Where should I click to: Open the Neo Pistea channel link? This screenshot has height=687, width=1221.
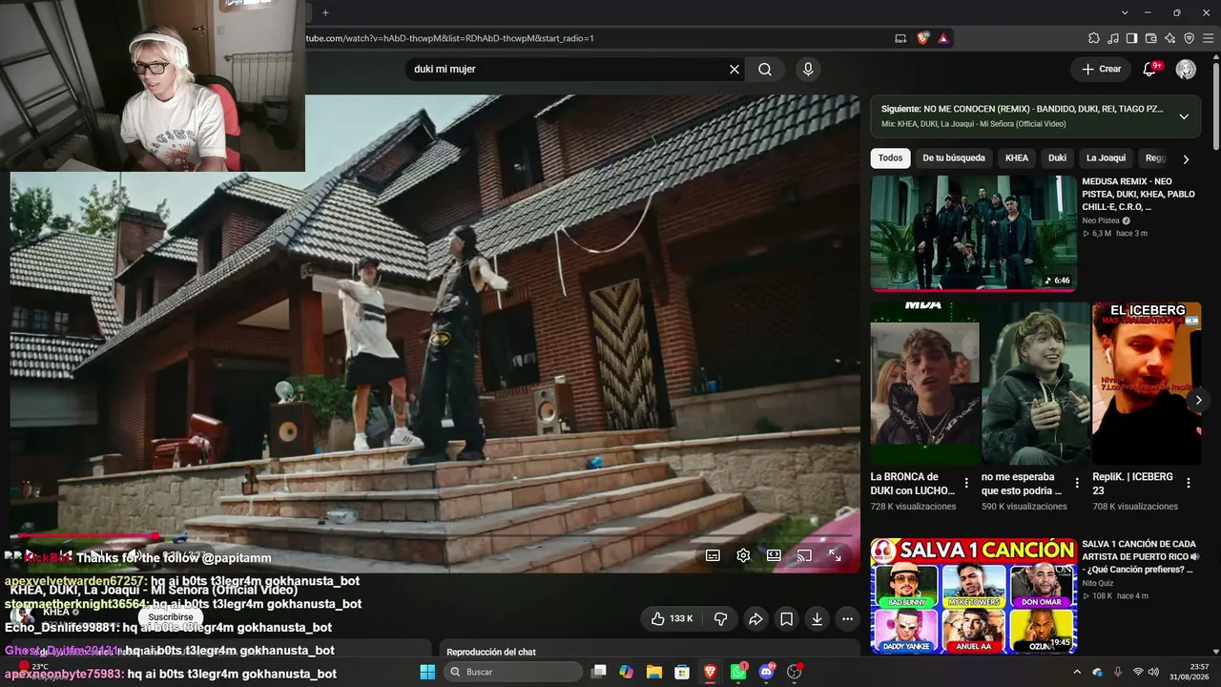pos(1101,220)
